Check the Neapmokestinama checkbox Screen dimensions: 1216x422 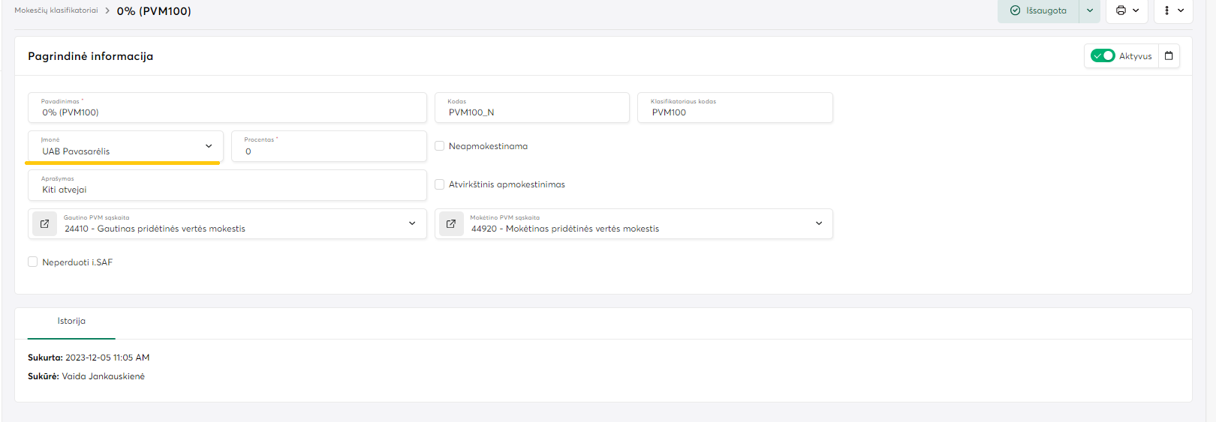[x=440, y=146]
